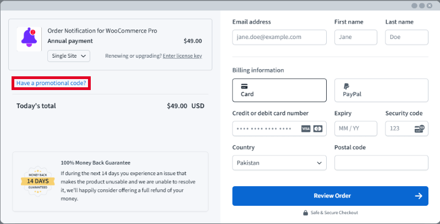Click the Expiry MM / YY field
This screenshot has height=224, width=440.
tap(355, 128)
